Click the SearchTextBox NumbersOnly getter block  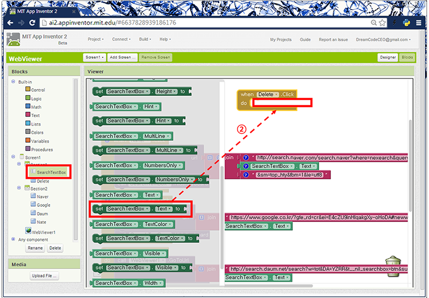(137, 165)
